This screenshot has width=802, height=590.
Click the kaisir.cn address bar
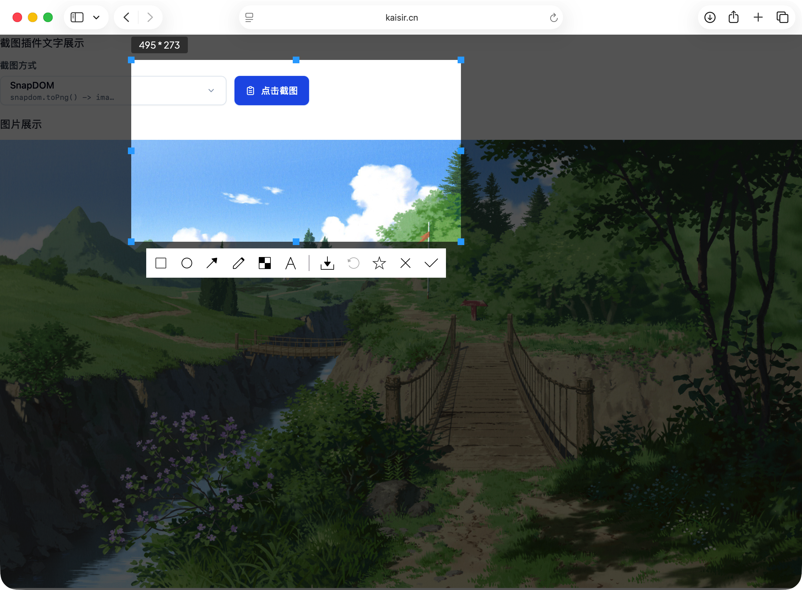pos(401,18)
